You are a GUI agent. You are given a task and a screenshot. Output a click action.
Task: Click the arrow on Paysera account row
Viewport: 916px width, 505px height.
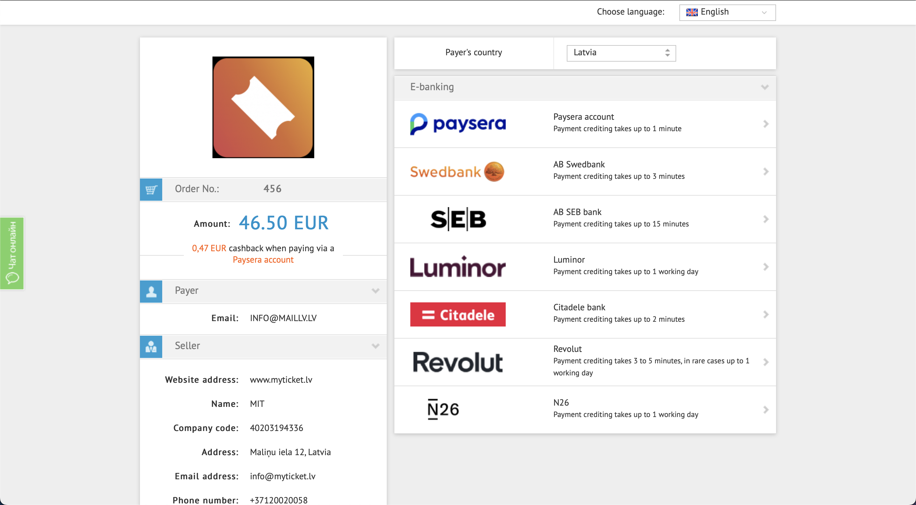click(766, 124)
